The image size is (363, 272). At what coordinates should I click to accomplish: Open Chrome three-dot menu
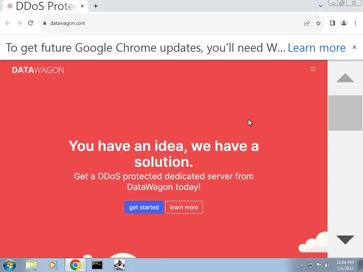click(355, 23)
